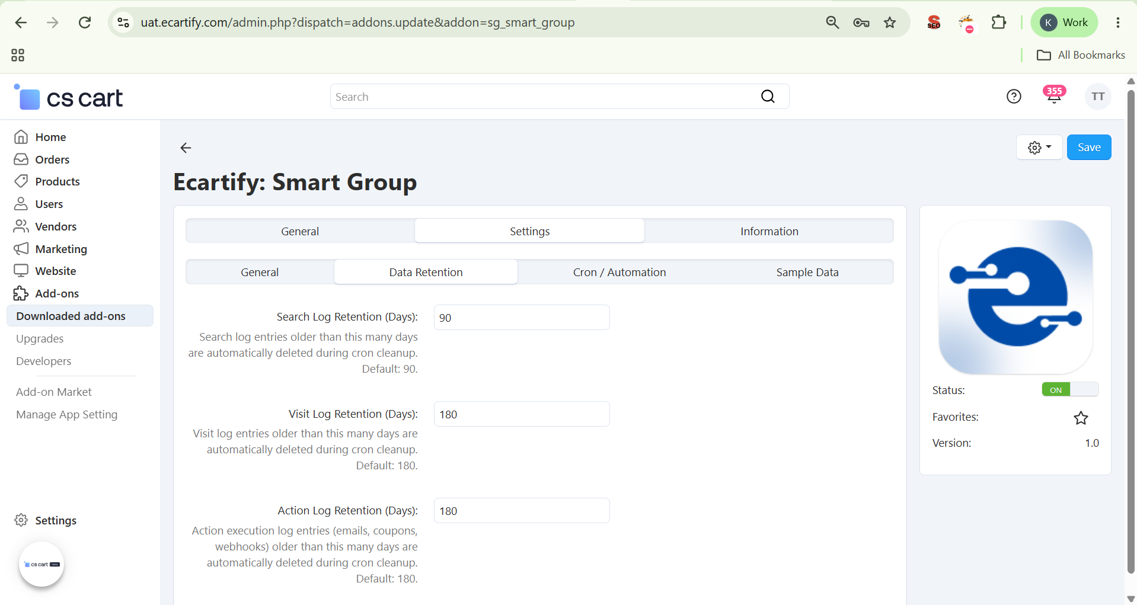Click the browser forward arrow
Image resolution: width=1137 pixels, height=605 pixels.
click(53, 23)
